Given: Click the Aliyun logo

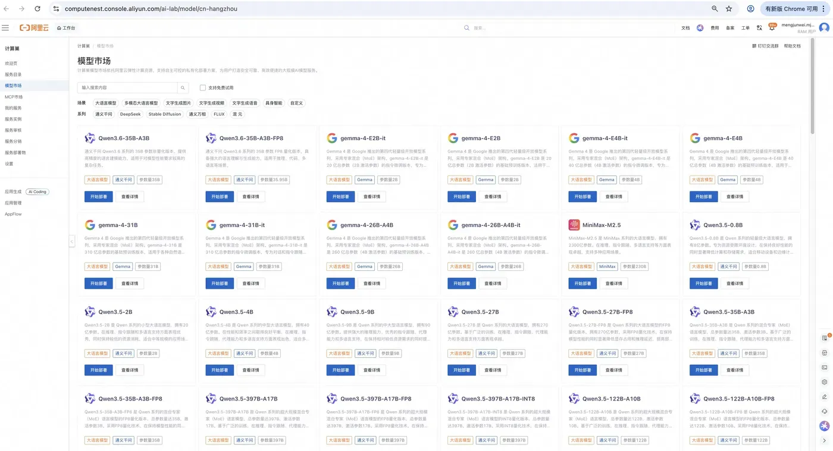Looking at the screenshot, I should 33,28.
